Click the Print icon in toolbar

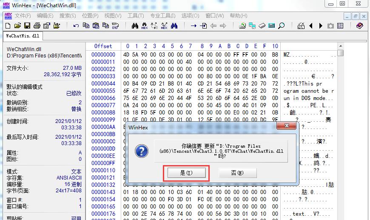[x=37, y=26]
